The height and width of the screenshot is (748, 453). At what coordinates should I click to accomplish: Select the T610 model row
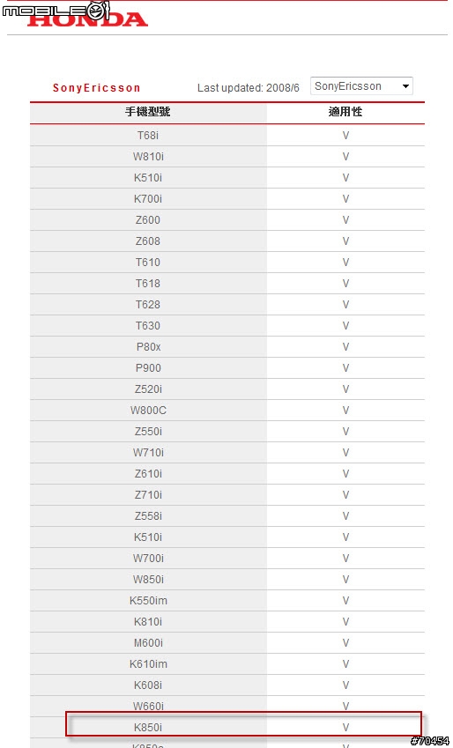click(x=227, y=263)
